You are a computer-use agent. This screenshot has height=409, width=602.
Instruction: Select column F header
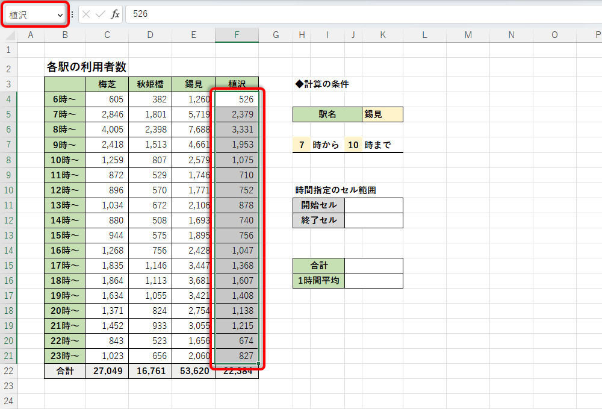pos(237,35)
